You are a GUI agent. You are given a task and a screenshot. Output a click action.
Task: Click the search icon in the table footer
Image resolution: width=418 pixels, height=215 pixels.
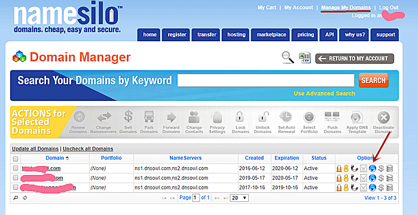pos(16,198)
